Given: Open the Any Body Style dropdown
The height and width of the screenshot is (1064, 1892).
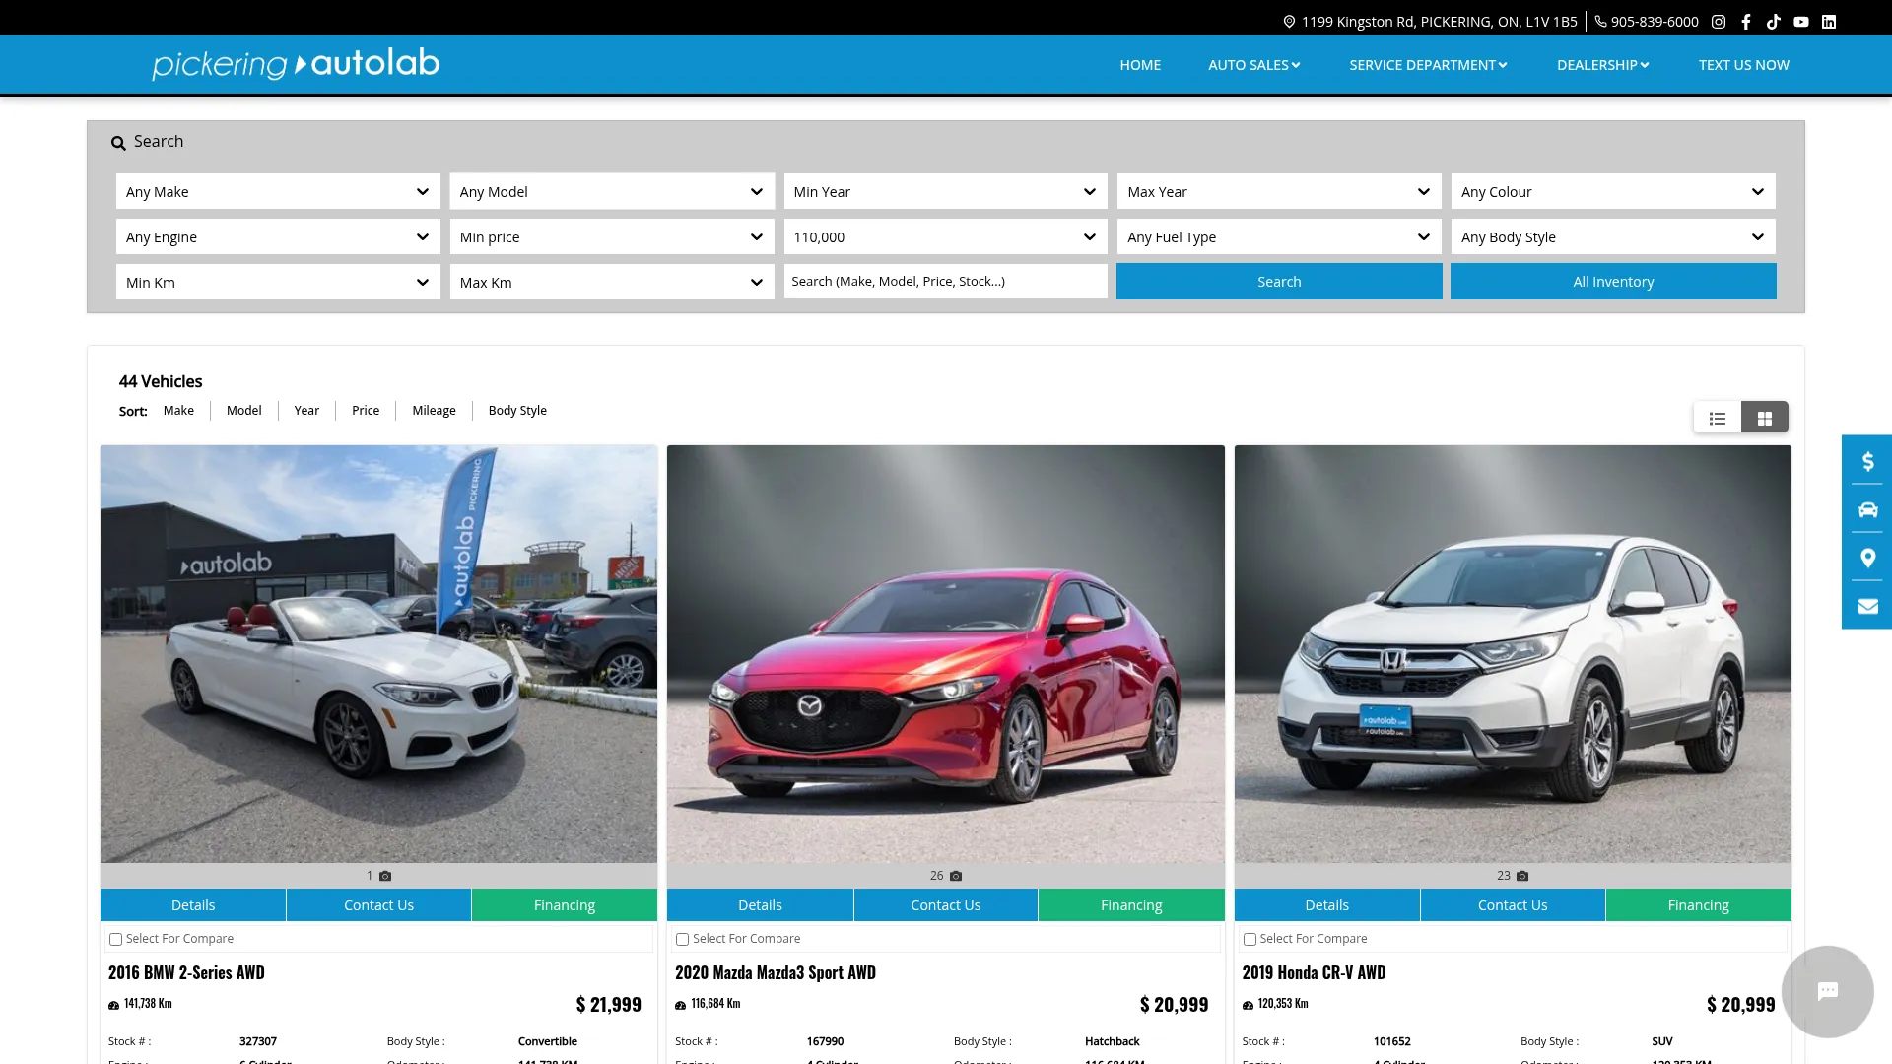Looking at the screenshot, I should (x=1613, y=236).
